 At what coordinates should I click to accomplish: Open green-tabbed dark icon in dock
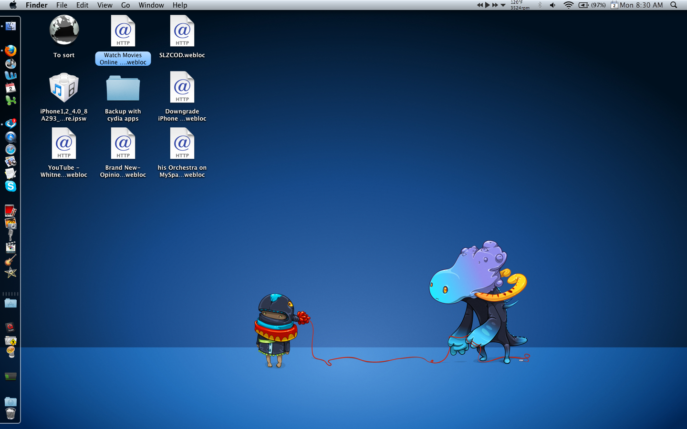point(10,377)
